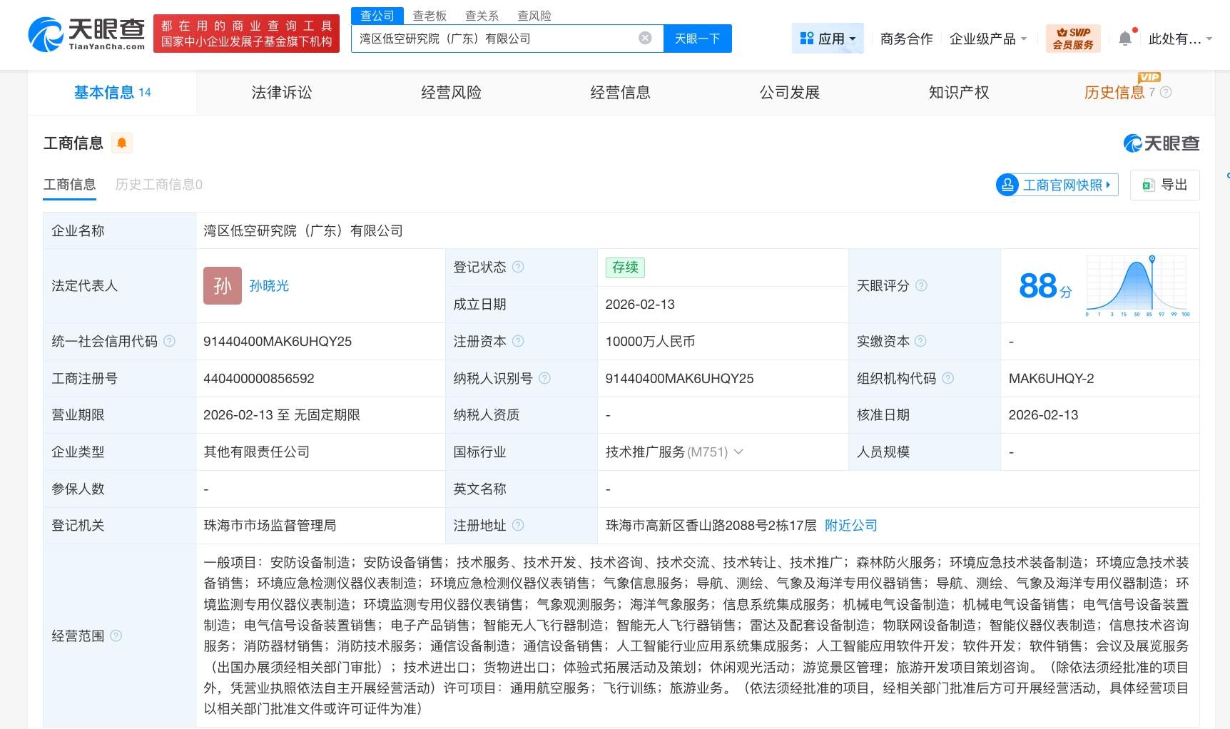The image size is (1230, 729).
Task: Expand the 技术推广服务 industry chevron
Action: pos(738,452)
